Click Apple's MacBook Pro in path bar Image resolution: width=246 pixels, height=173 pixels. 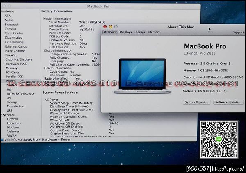[x=21, y=140]
